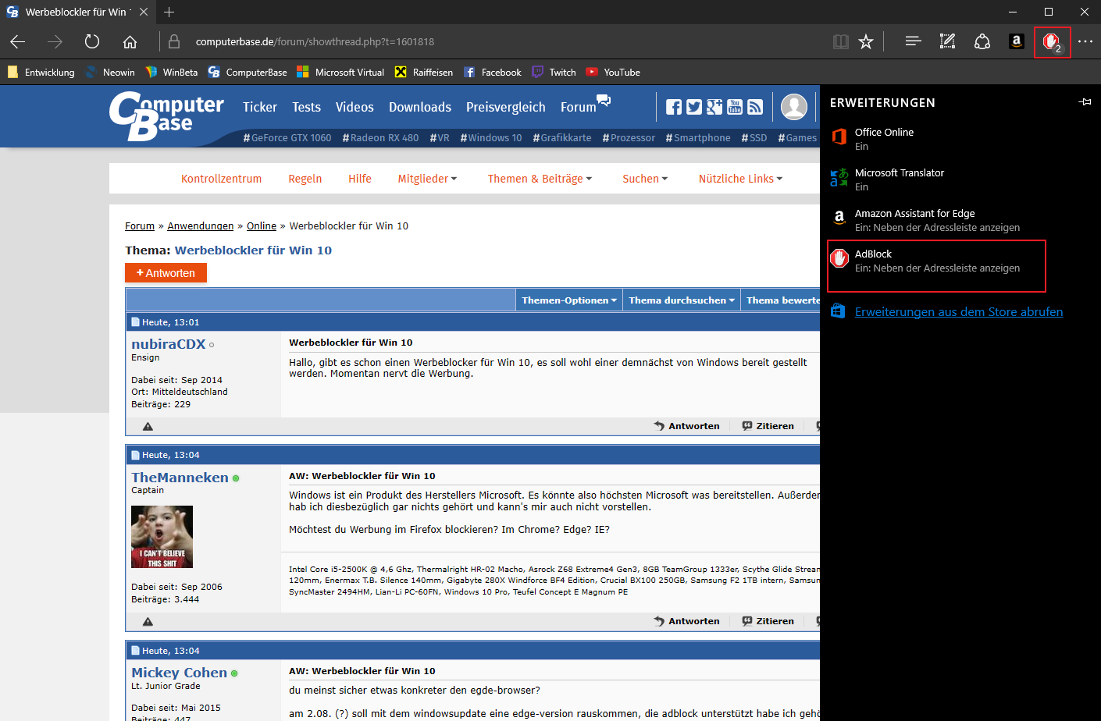Open the Videos menu item
The width and height of the screenshot is (1101, 721).
355,107
